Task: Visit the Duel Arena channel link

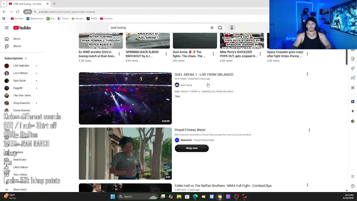Action: [186, 85]
